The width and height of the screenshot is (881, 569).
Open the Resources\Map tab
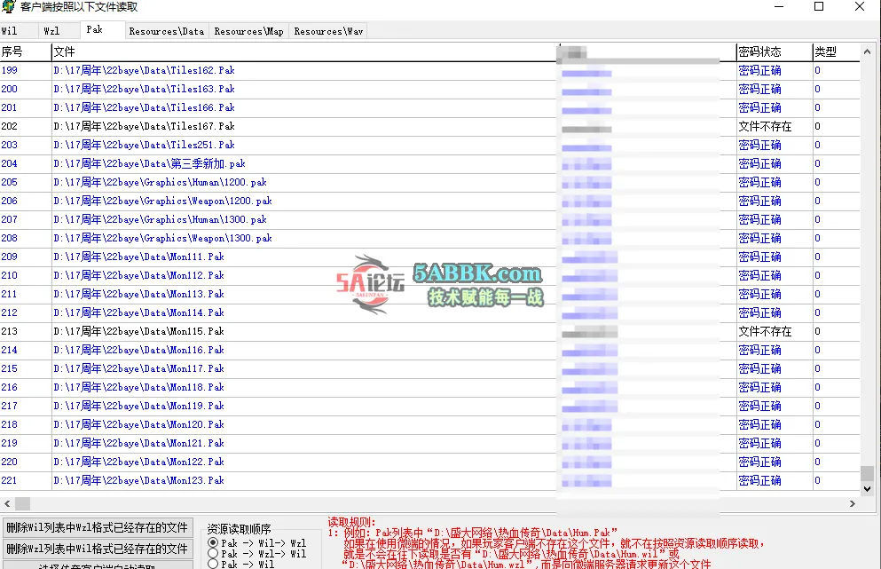(x=249, y=31)
